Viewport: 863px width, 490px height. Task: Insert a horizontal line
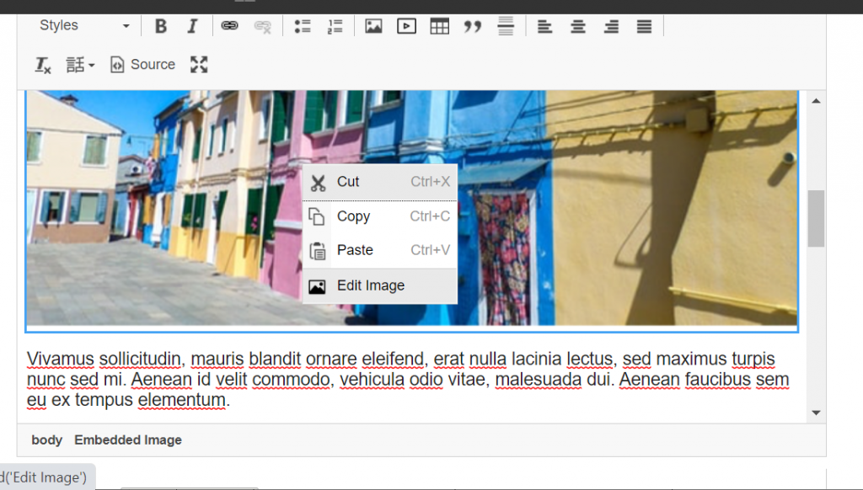(506, 26)
